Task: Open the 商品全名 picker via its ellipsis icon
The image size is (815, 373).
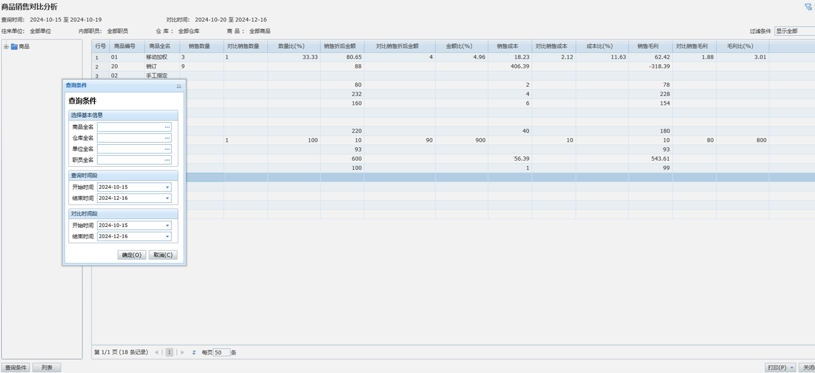Action: pos(167,127)
